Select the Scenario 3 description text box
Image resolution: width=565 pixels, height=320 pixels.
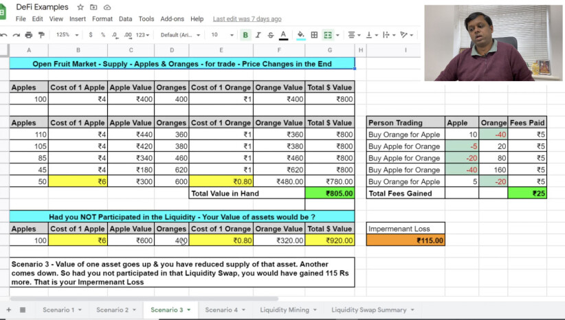click(x=182, y=273)
